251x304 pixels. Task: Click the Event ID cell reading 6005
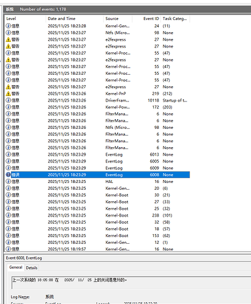click(154, 161)
